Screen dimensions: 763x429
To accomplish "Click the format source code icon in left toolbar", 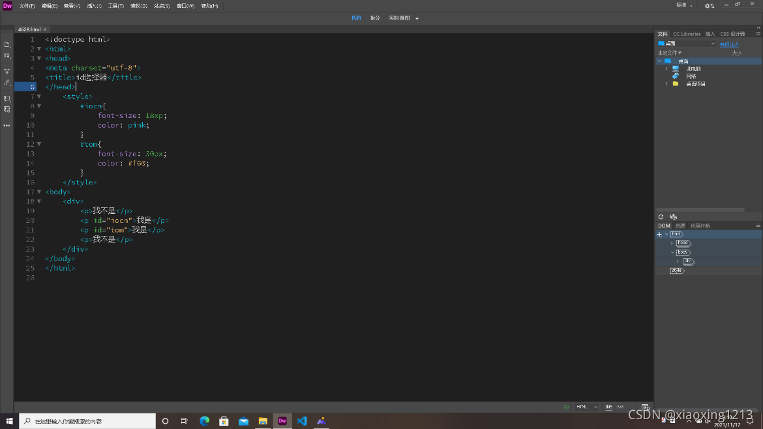I will (7, 83).
